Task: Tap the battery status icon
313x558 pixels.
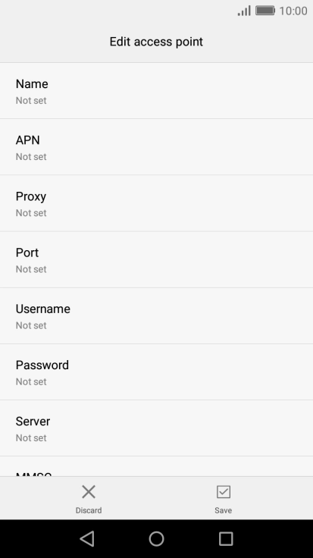Action: [x=265, y=11]
